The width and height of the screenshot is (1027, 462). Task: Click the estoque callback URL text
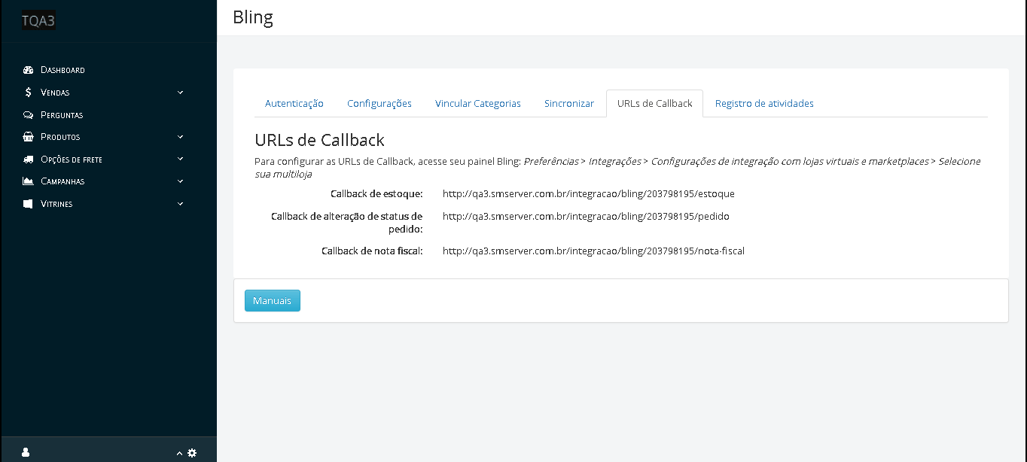pyautogui.click(x=588, y=193)
